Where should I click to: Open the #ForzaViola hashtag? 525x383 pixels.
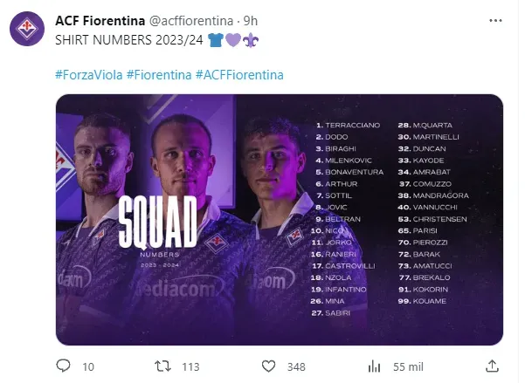[x=87, y=75]
